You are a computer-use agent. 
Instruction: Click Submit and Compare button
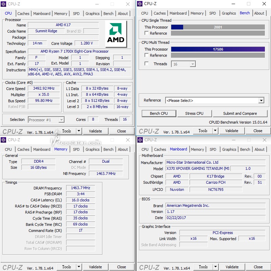click(x=240, y=113)
